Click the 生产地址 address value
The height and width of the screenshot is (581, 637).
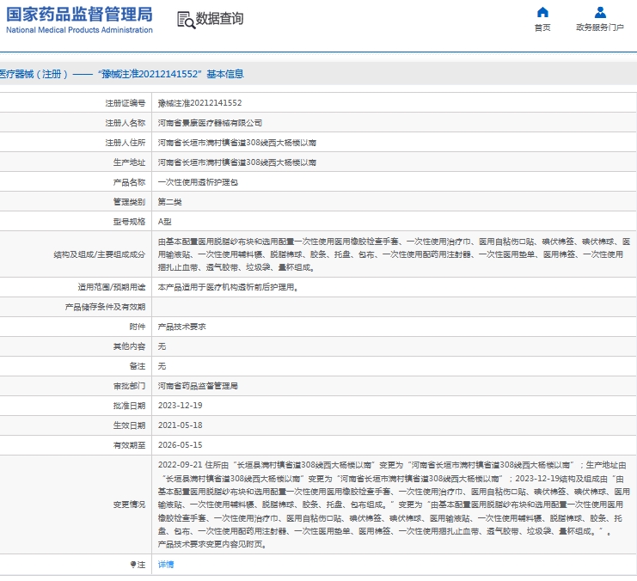[x=237, y=162]
